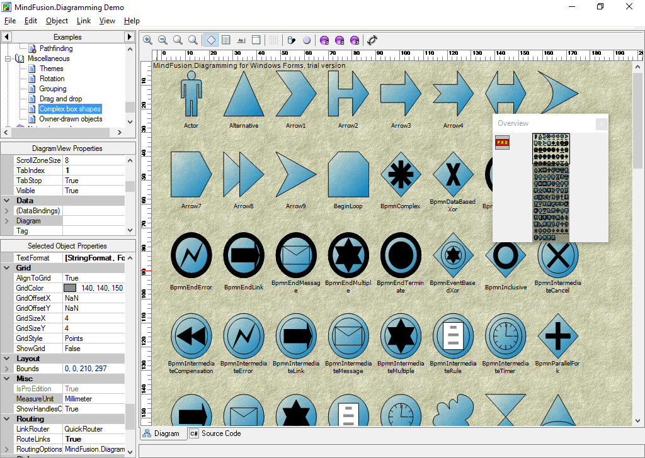The width and height of the screenshot is (645, 458).
Task: Select the container node tool icon
Action: [256, 40]
